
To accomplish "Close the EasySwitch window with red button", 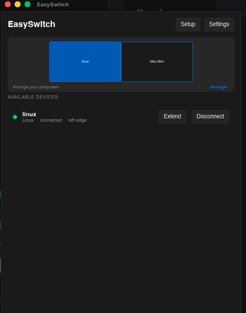I will coord(8,4).
